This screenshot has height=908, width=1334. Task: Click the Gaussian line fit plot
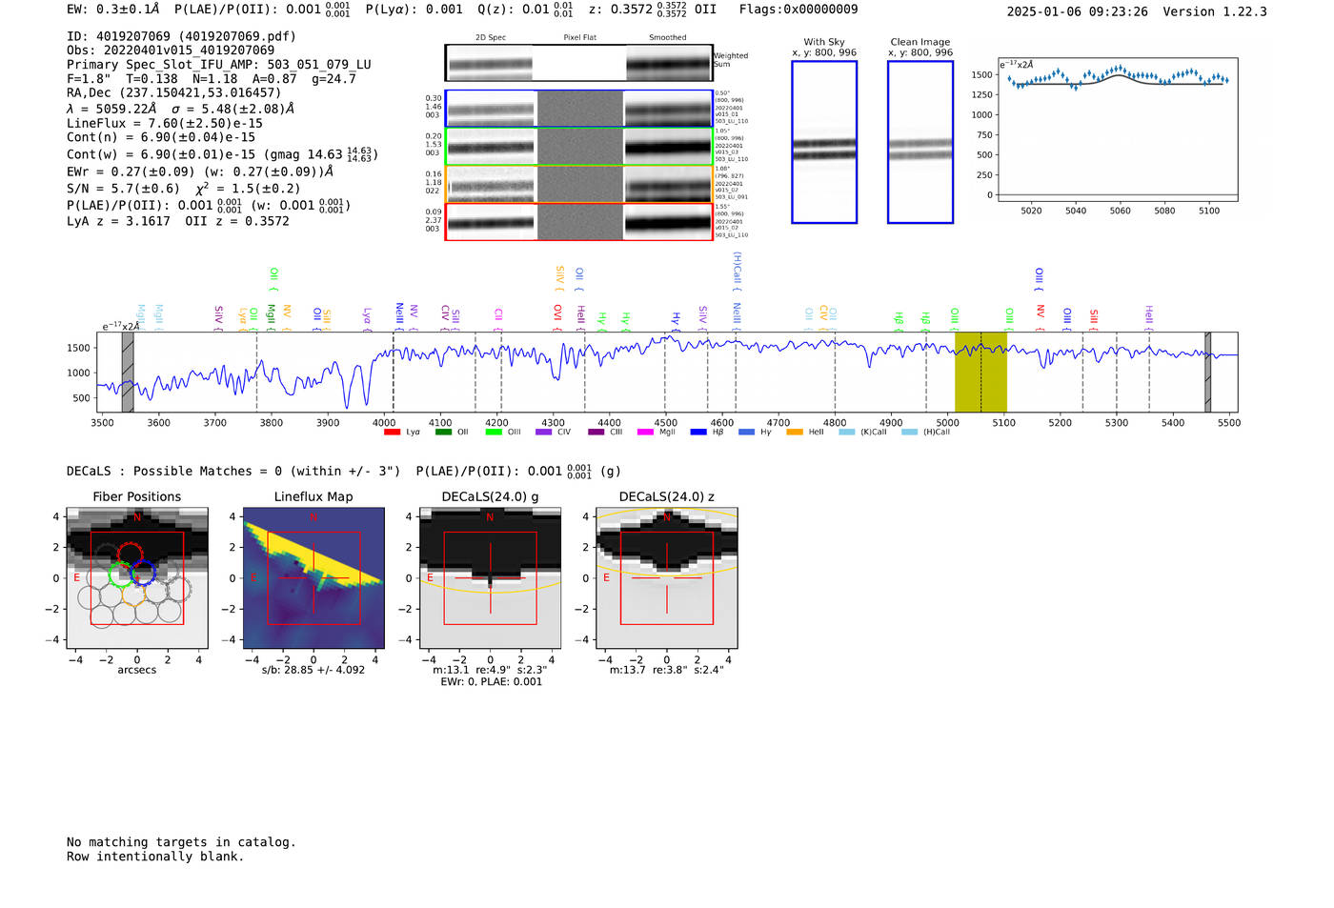click(1118, 130)
